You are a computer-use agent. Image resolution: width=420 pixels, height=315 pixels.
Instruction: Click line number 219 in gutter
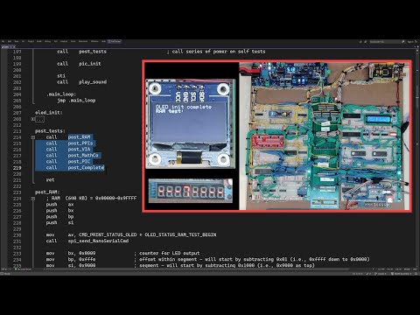[x=17, y=168]
